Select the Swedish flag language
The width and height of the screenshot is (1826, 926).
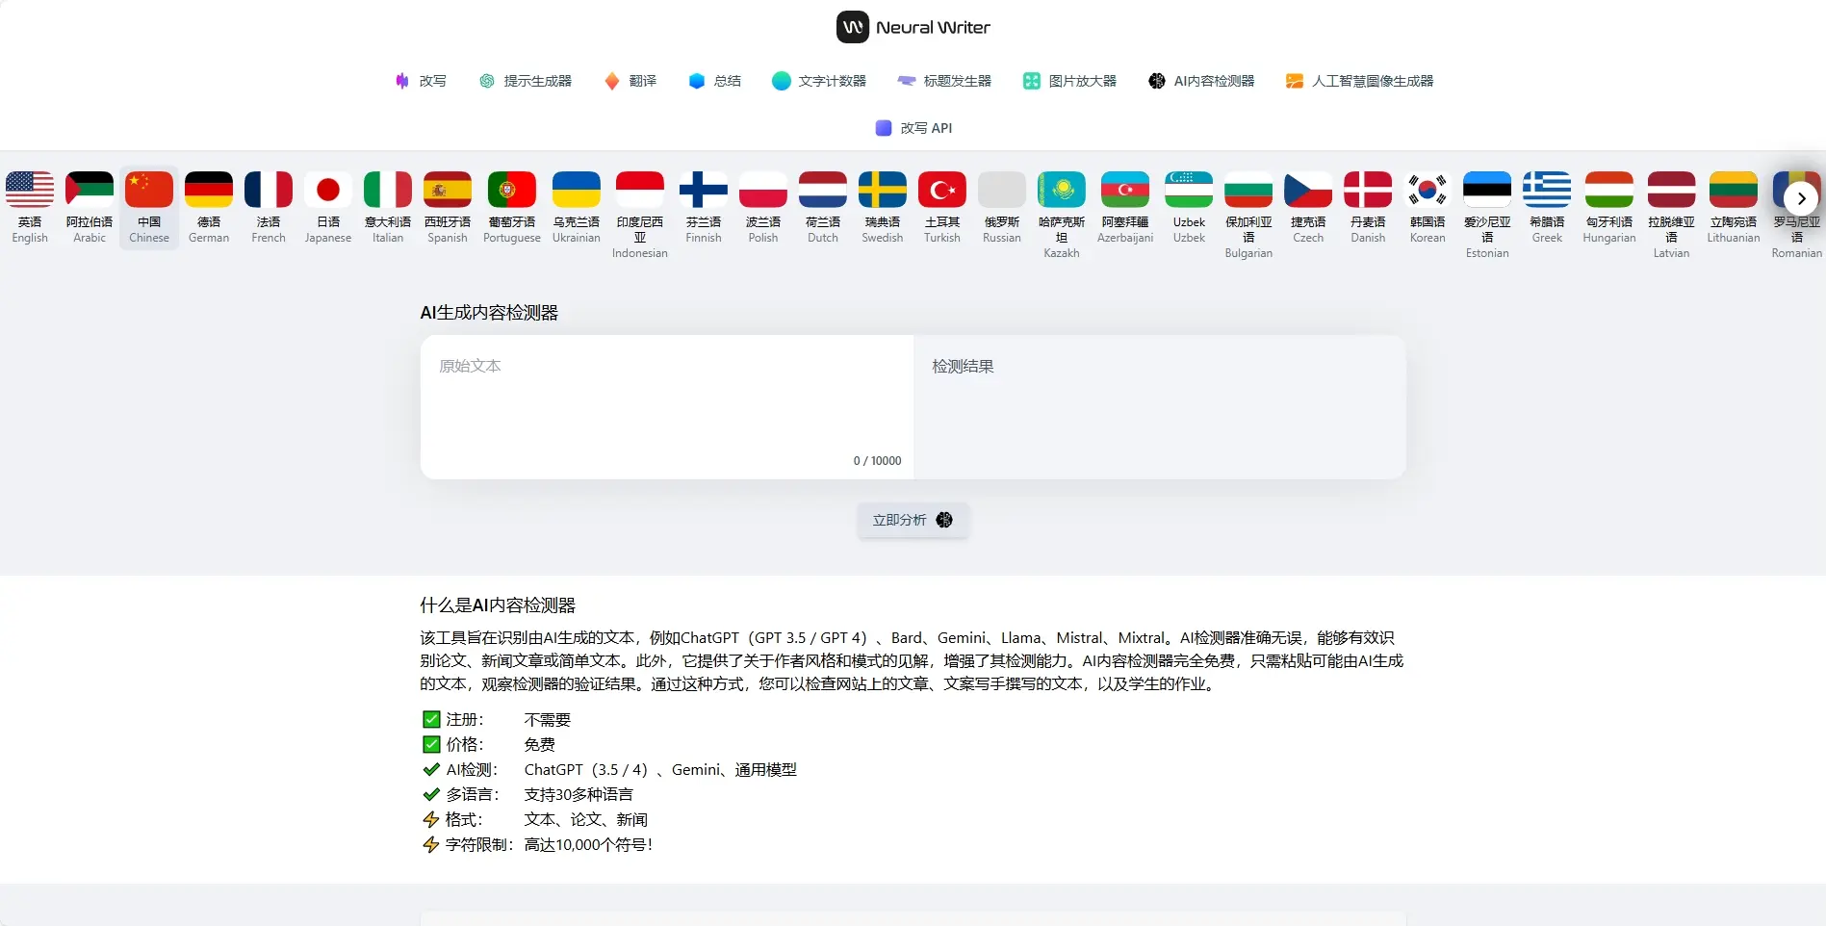click(x=882, y=191)
